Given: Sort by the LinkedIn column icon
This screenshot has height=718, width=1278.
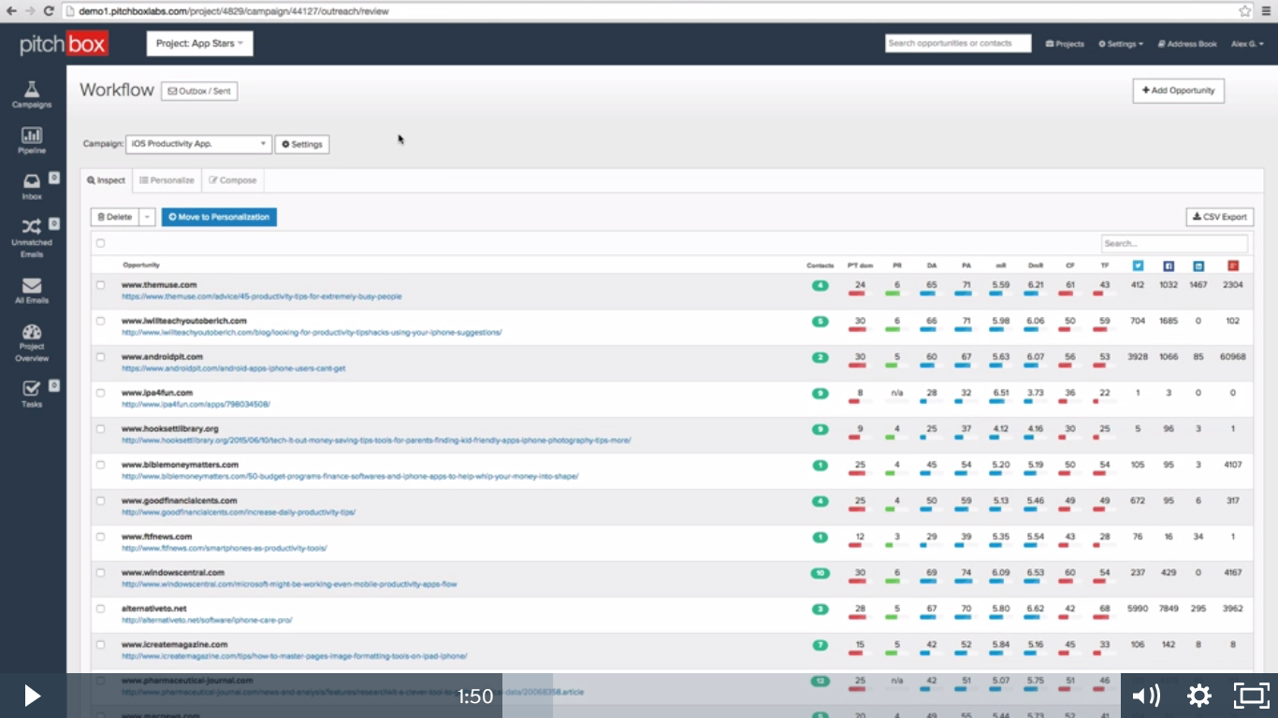Looking at the screenshot, I should pyautogui.click(x=1198, y=266).
